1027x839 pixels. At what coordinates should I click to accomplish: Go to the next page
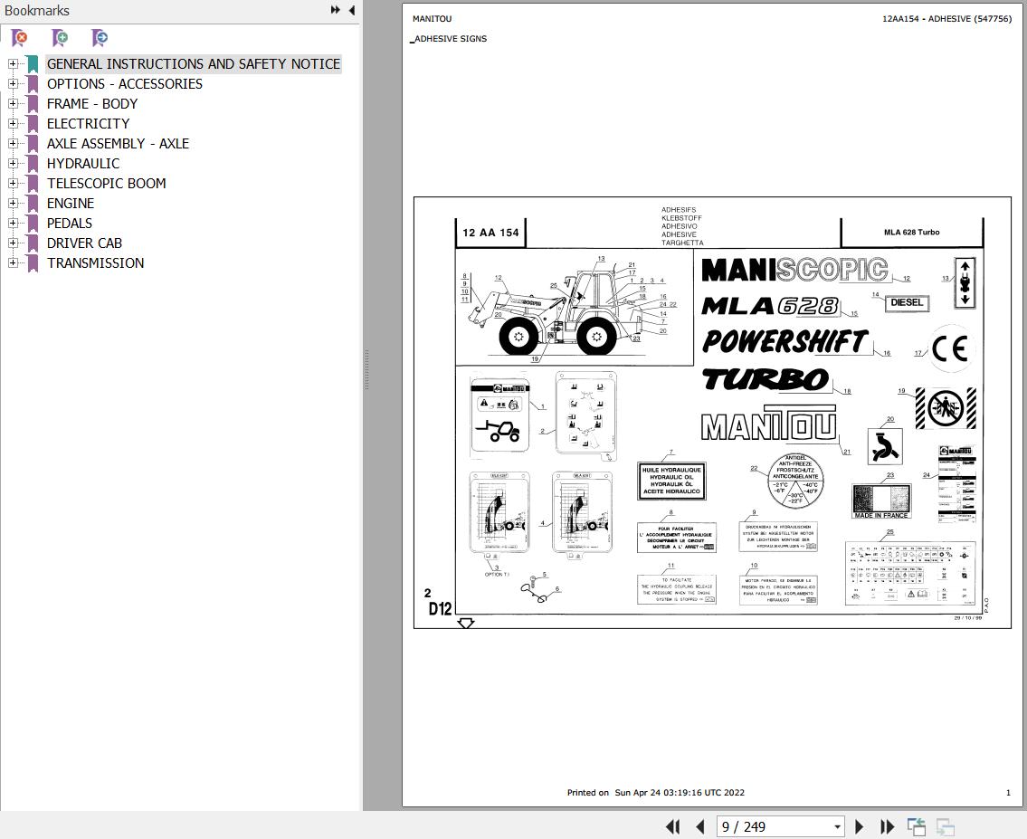[860, 826]
